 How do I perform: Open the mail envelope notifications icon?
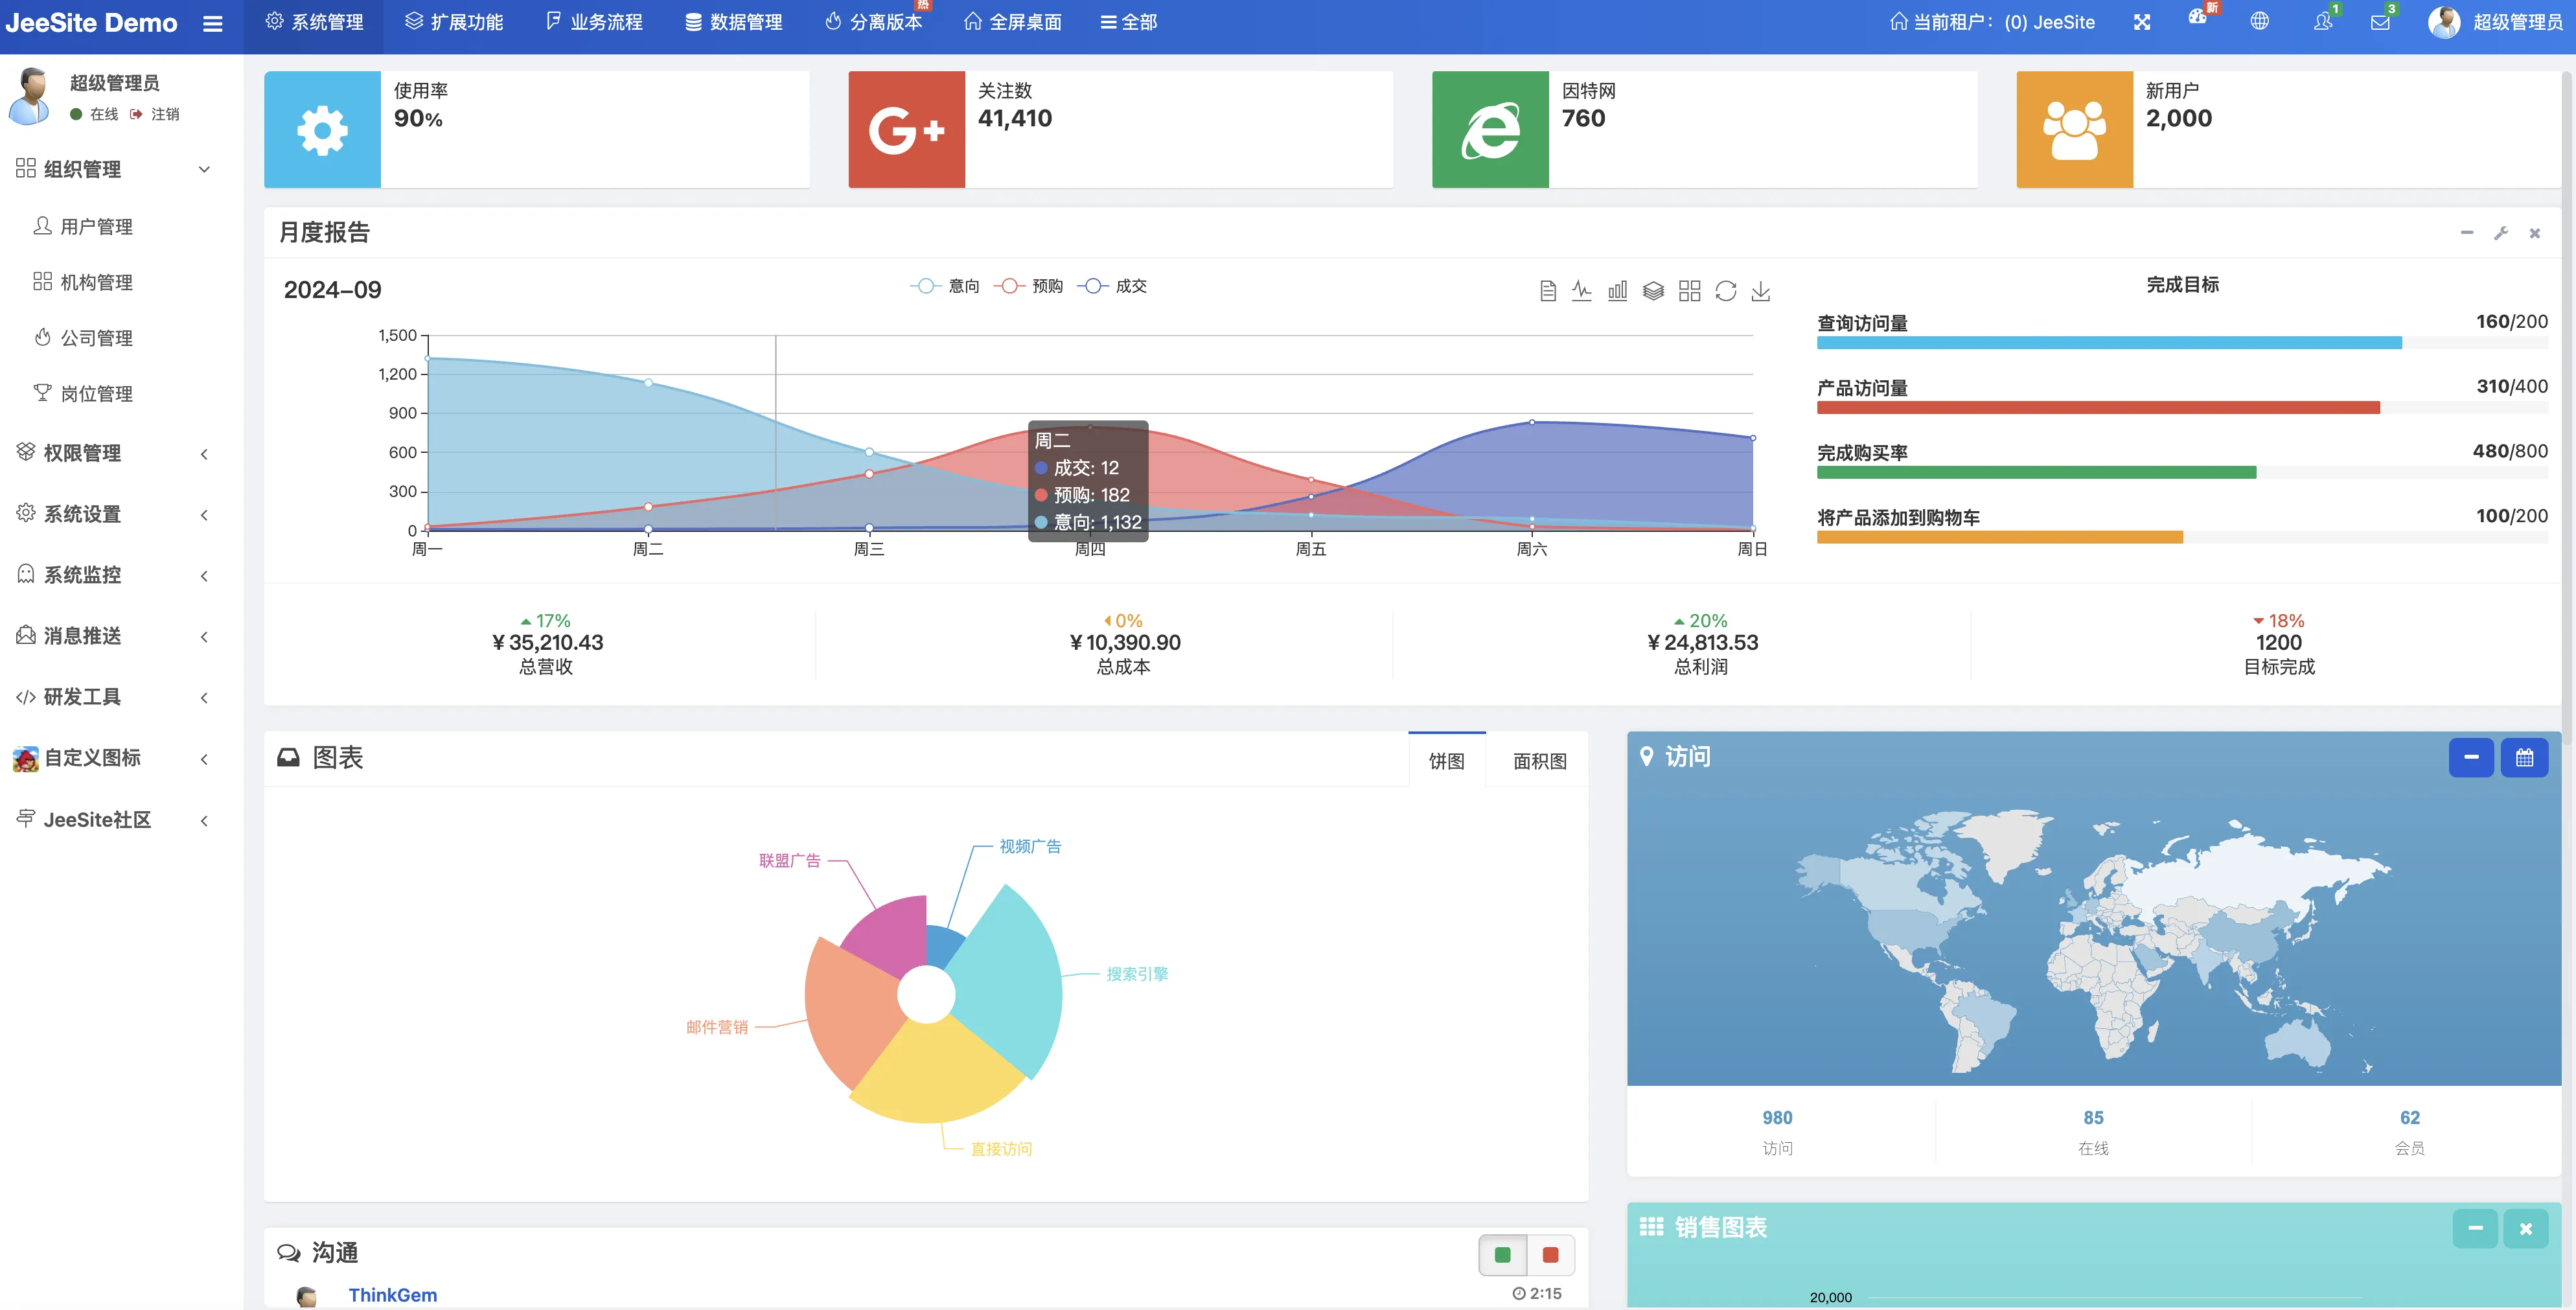(x=2380, y=22)
